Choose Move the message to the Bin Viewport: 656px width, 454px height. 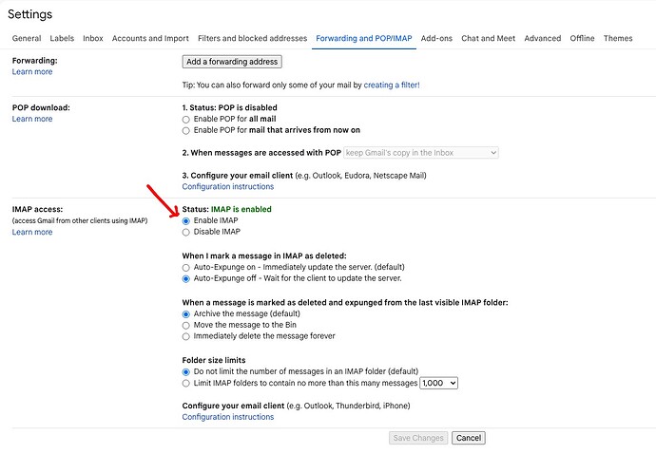pos(186,325)
